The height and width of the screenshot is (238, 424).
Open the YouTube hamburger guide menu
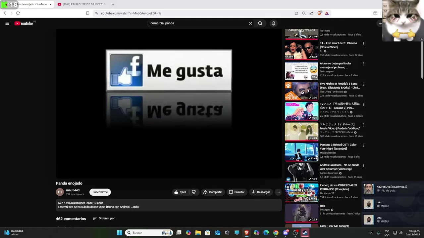point(7,23)
